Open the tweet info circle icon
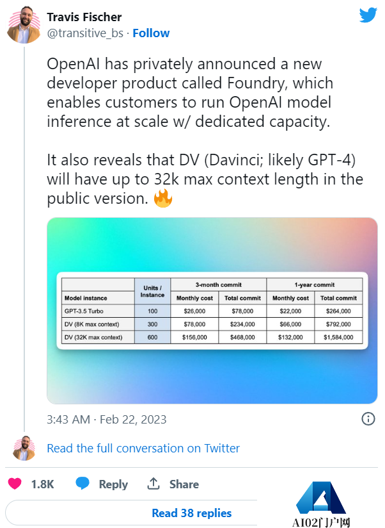 click(x=368, y=419)
